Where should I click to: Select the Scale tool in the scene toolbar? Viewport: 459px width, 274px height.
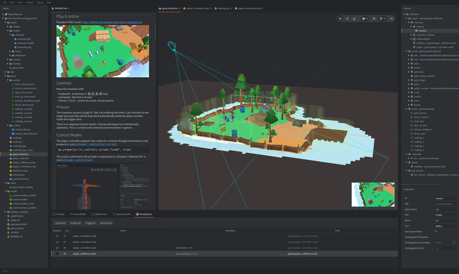pyautogui.click(x=354, y=18)
